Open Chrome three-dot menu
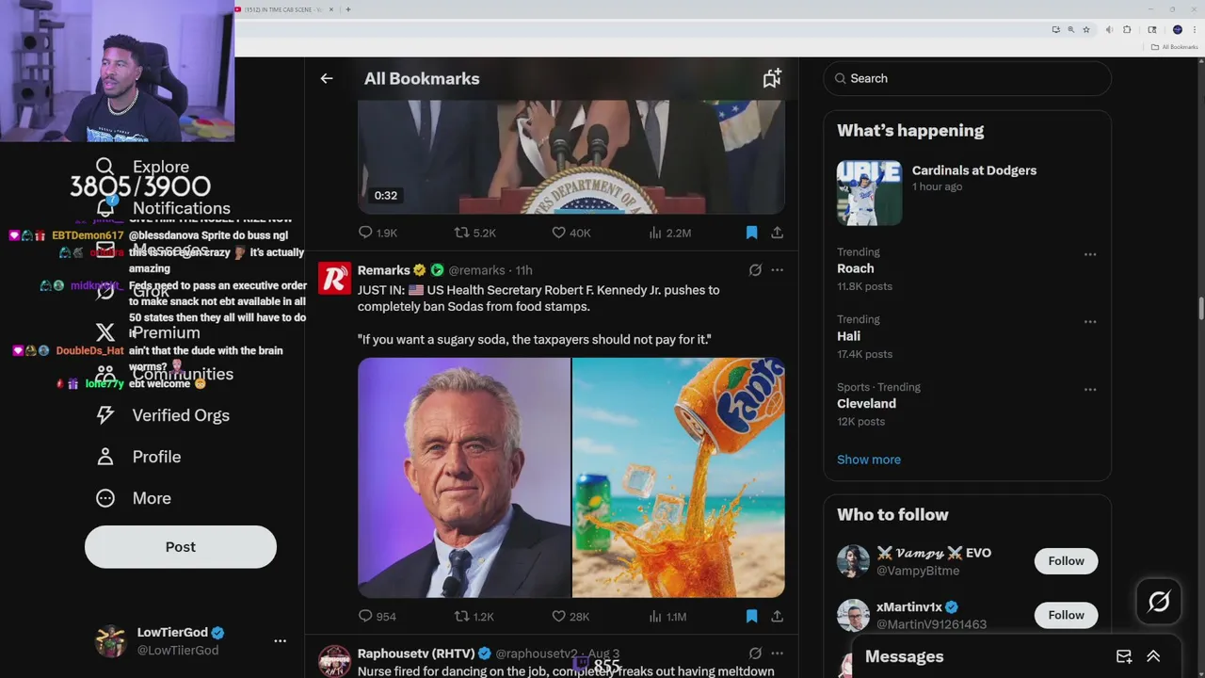 tap(1194, 30)
